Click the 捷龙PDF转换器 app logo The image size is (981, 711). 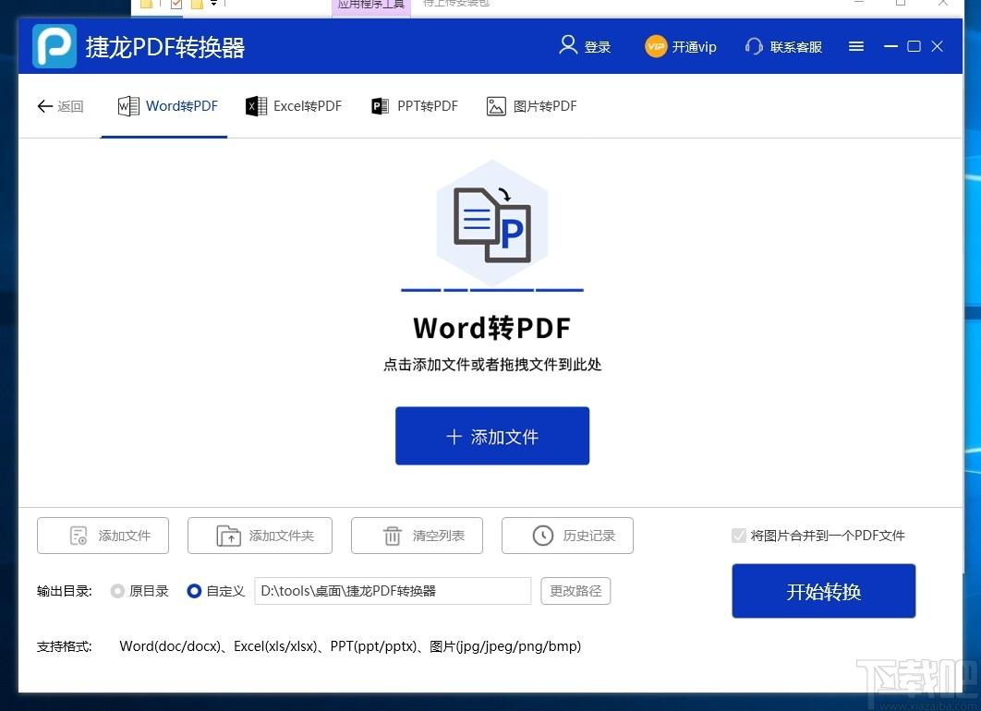[x=54, y=46]
